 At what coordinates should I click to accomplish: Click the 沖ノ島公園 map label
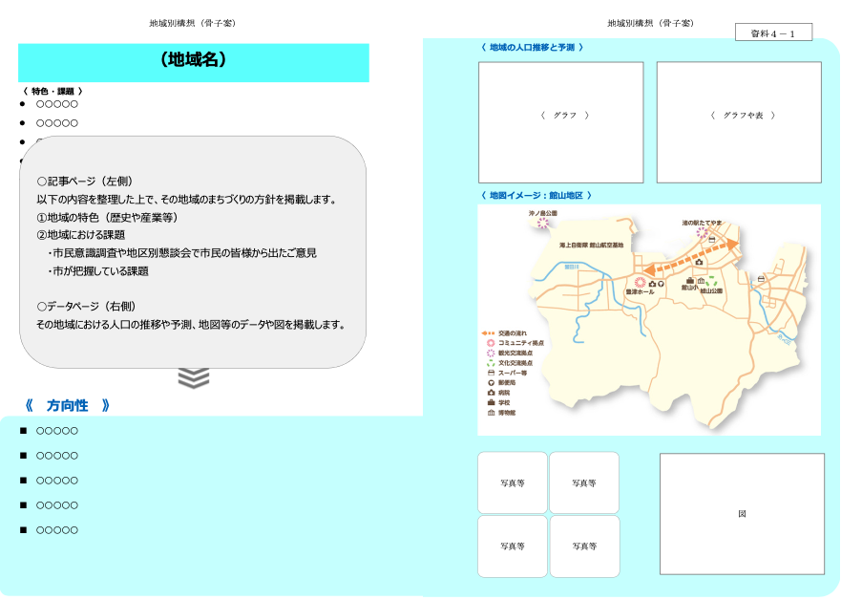tap(543, 213)
